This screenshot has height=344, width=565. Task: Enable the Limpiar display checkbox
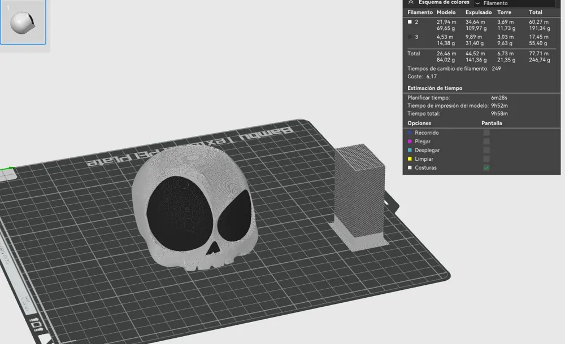[x=486, y=158]
